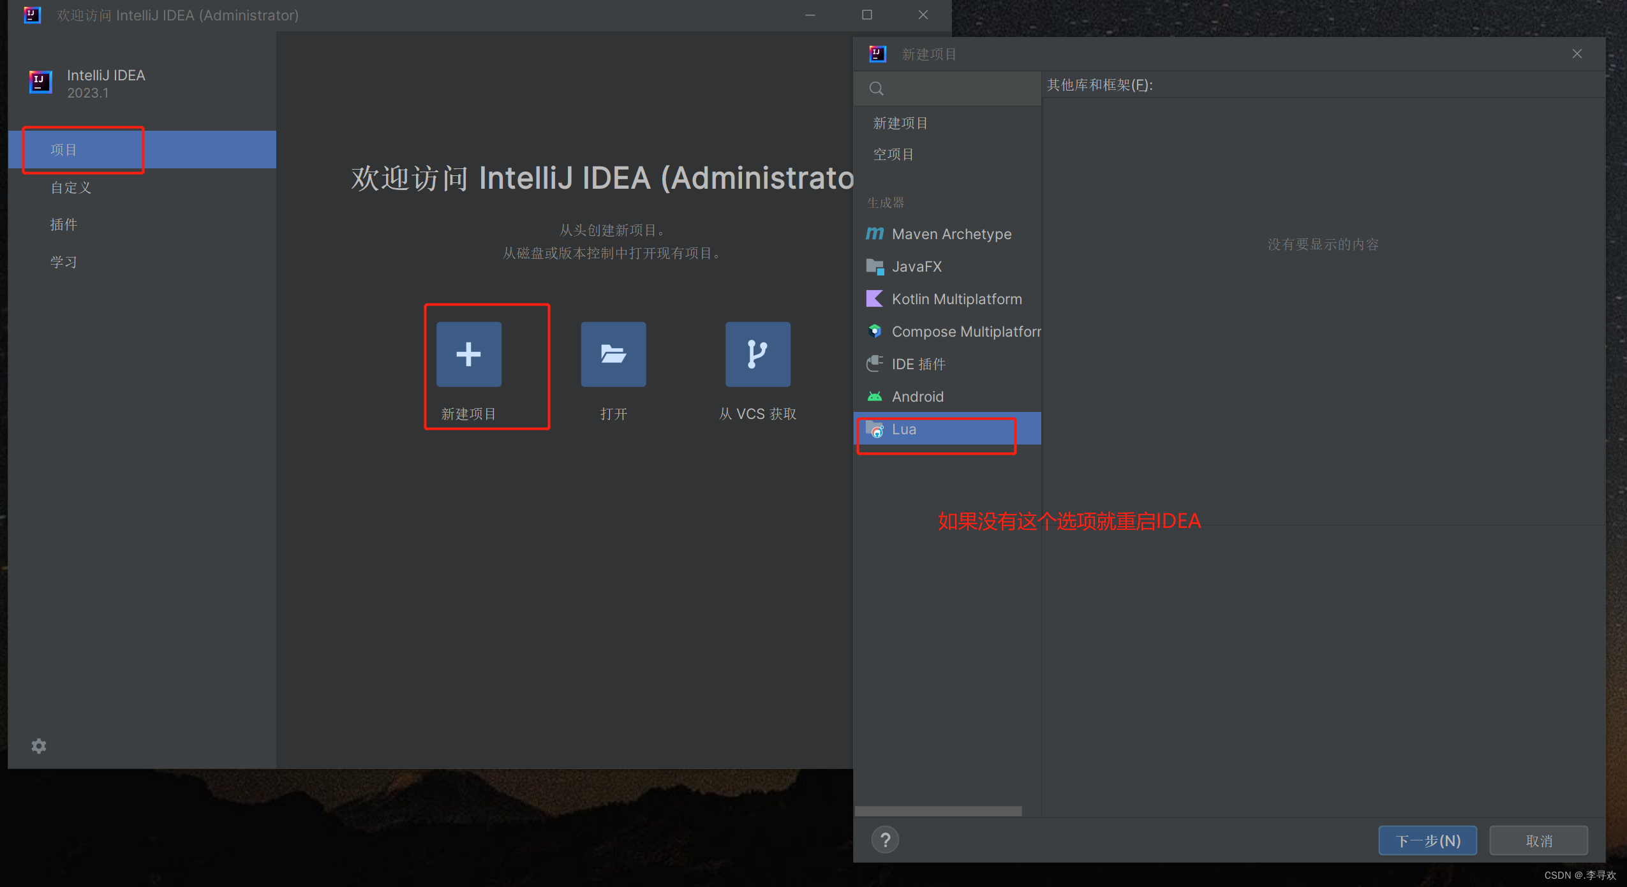Select Maven Archetype generator
The image size is (1627, 887).
(x=951, y=234)
